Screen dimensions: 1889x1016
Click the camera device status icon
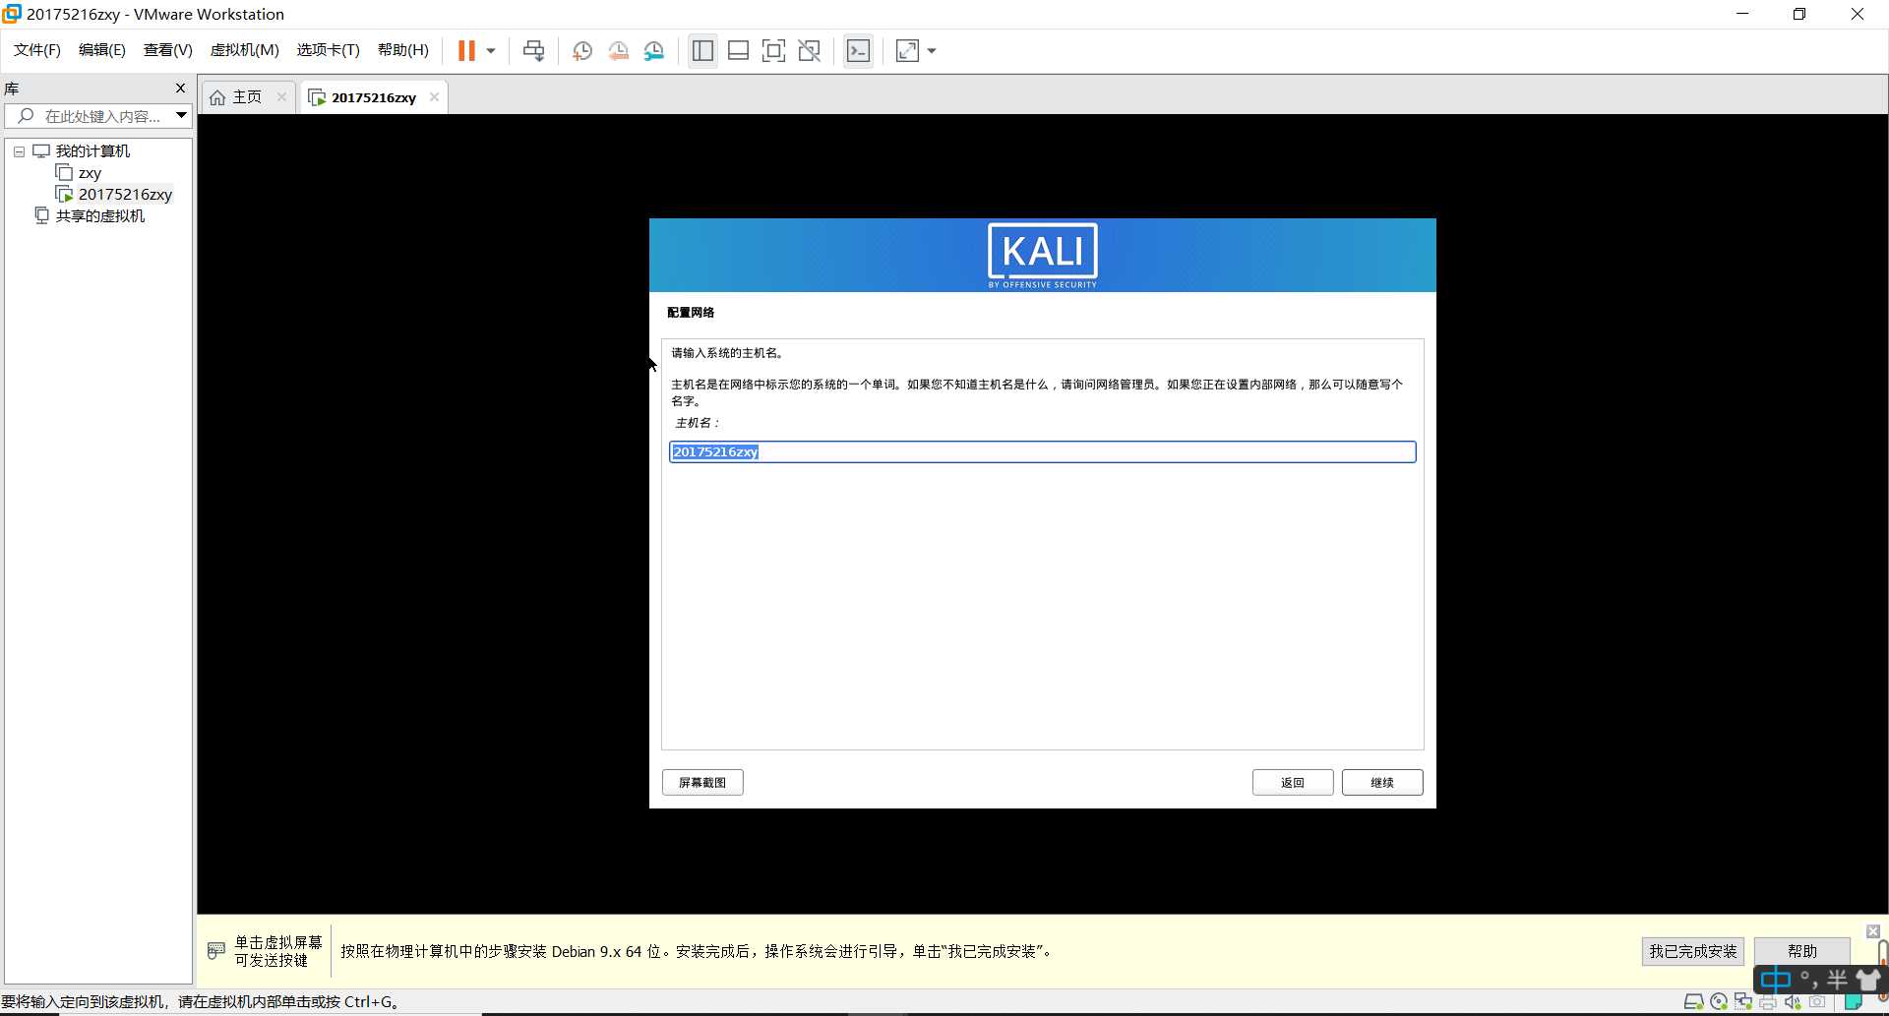click(x=1817, y=1002)
